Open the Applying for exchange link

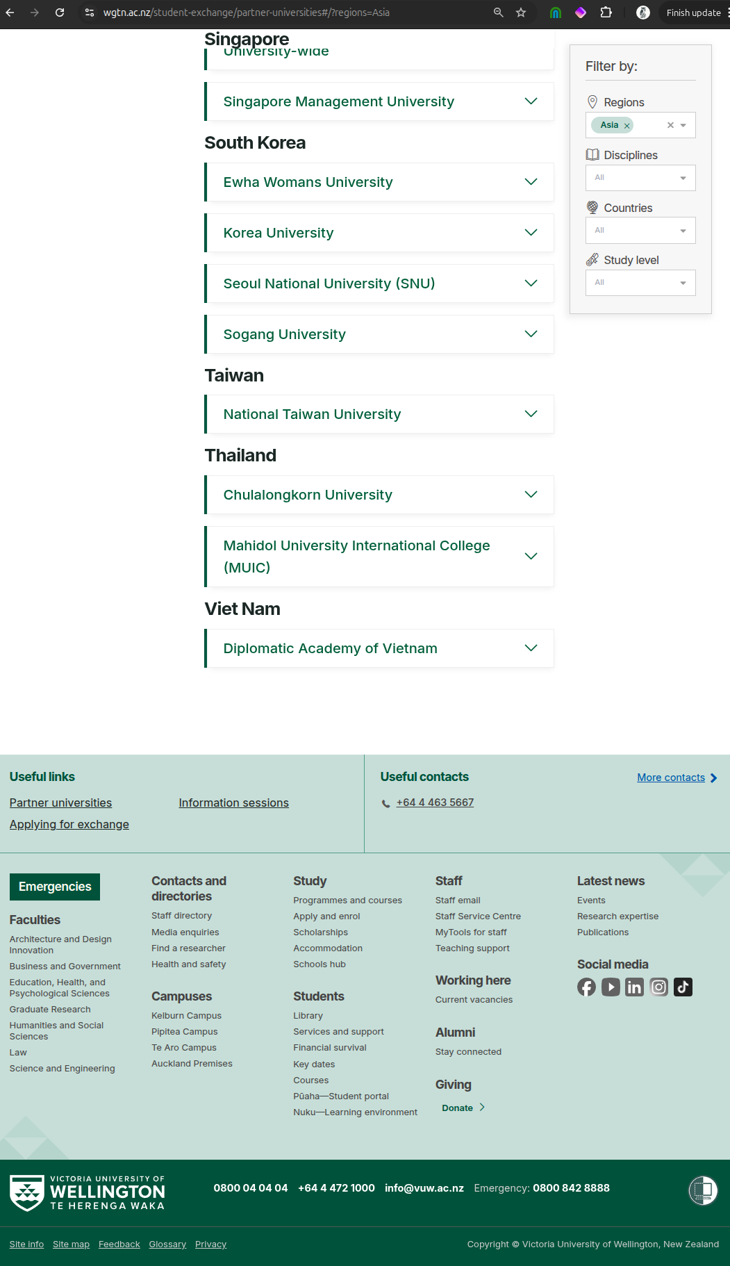click(x=69, y=824)
